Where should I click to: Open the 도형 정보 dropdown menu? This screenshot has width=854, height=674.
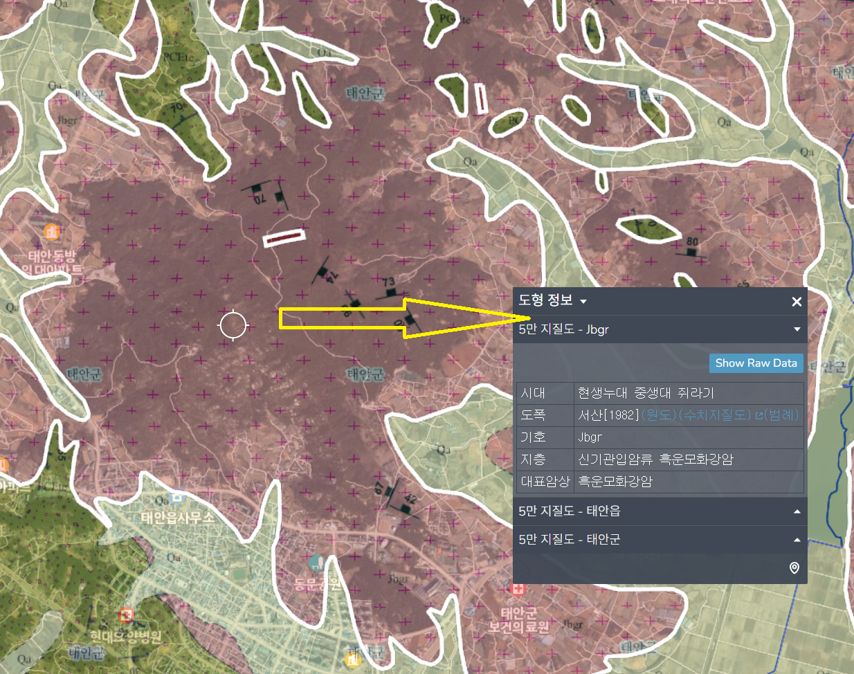(x=583, y=302)
